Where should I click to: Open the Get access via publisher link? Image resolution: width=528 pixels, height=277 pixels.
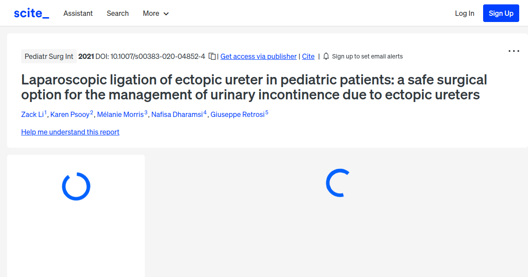(x=258, y=56)
